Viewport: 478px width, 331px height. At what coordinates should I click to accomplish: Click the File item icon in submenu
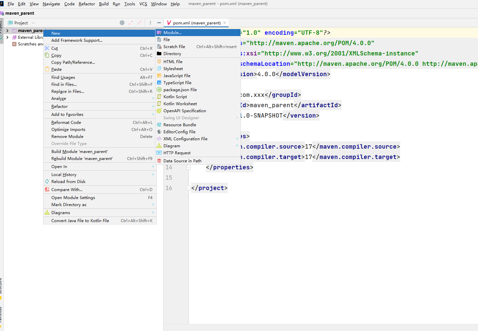[x=159, y=40]
